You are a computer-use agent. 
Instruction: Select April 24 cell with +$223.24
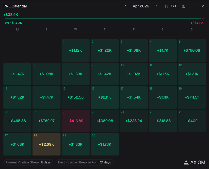(x=134, y=121)
